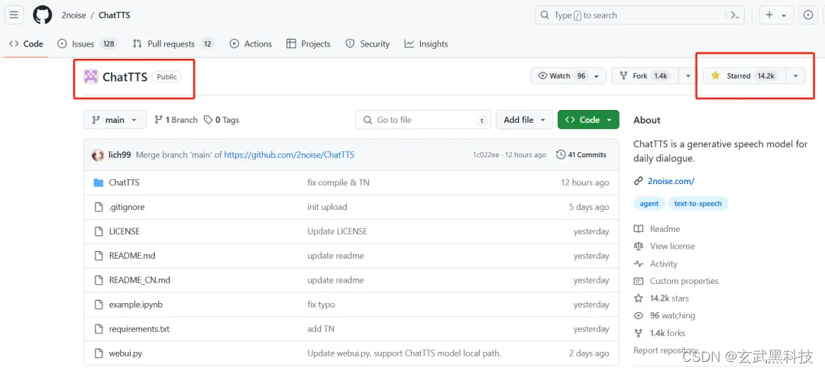Open the Pull requests tab
Viewport: 825px width, 371px height.
tap(173, 44)
